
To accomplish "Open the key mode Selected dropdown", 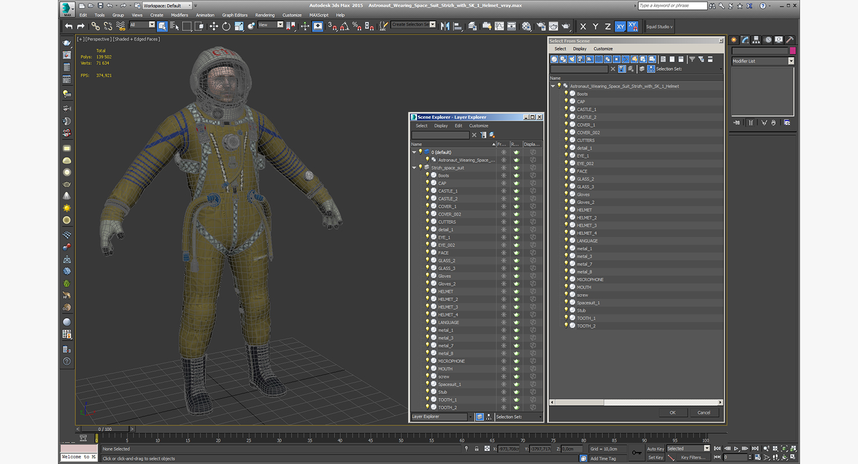I will 688,448.
